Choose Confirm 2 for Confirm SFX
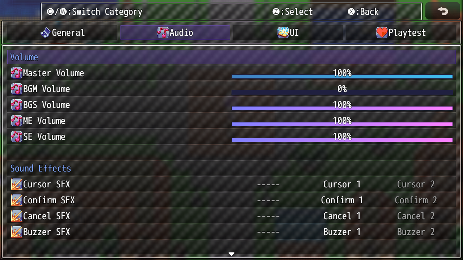463x260 pixels. 416,200
